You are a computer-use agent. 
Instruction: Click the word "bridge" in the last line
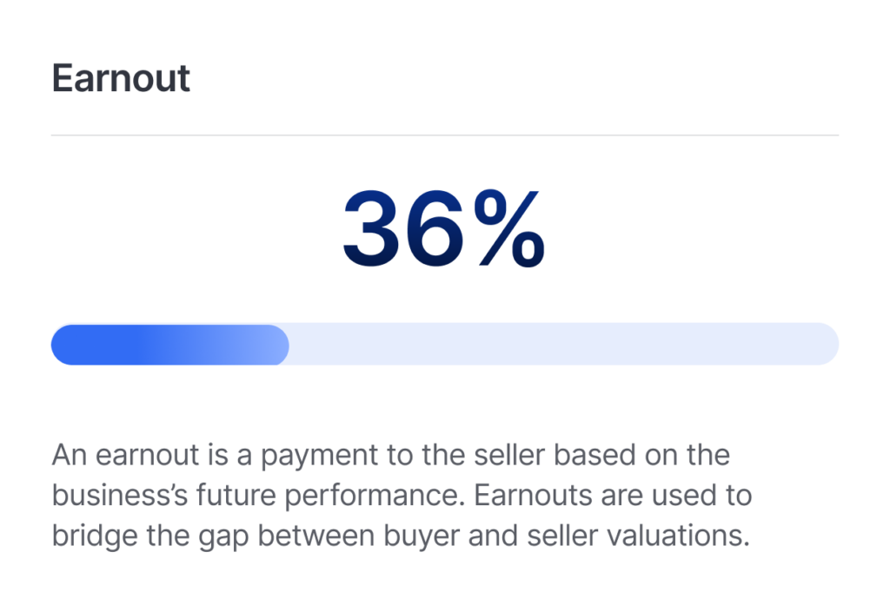(95, 537)
